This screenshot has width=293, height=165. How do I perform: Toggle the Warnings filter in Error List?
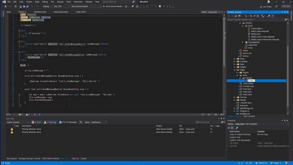[50, 122]
